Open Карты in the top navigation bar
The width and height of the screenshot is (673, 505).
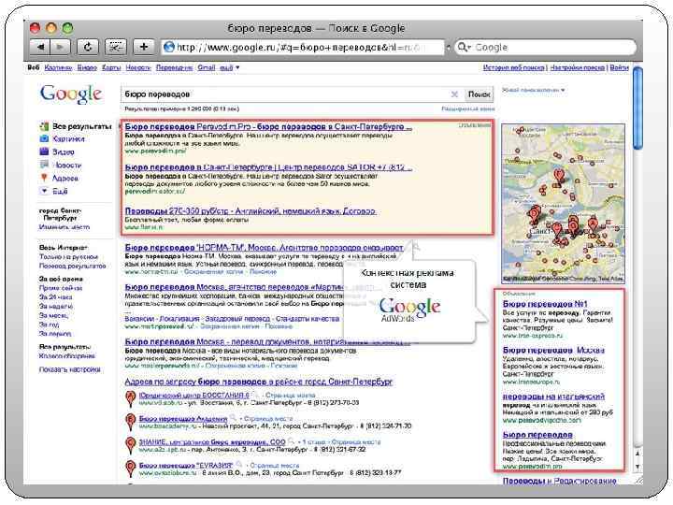tap(111, 68)
